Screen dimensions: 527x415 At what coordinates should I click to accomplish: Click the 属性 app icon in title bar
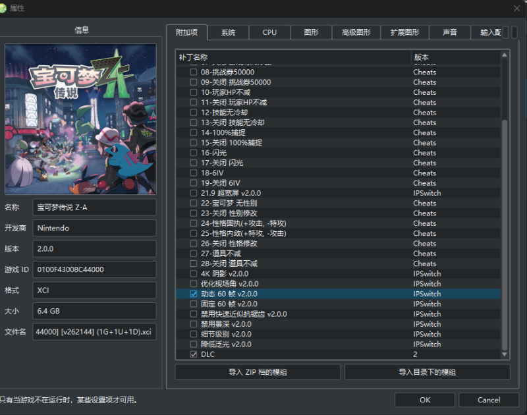7,8
